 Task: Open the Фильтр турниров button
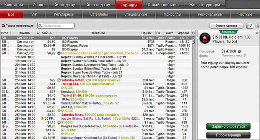pos(226,26)
